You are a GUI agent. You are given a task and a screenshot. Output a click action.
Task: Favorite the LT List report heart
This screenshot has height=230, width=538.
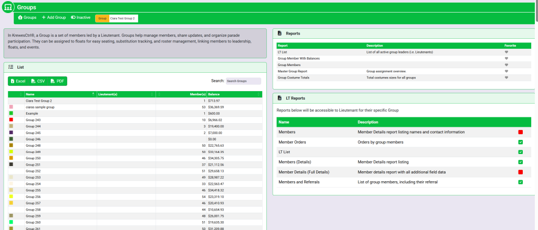pyautogui.click(x=506, y=52)
